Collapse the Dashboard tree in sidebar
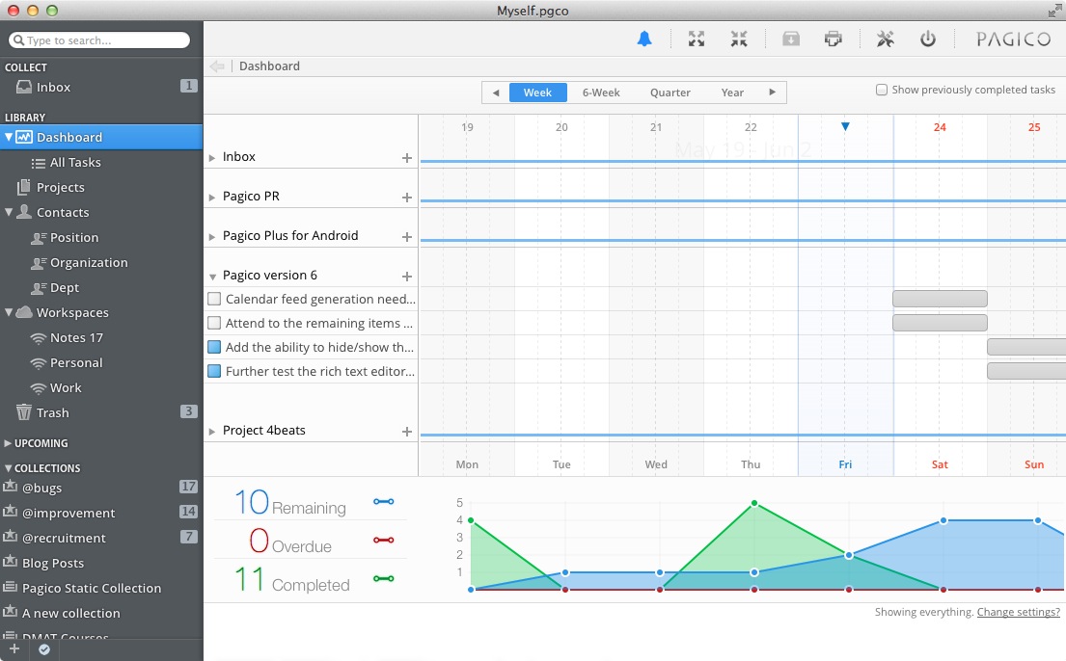This screenshot has width=1066, height=661. pyautogui.click(x=9, y=137)
